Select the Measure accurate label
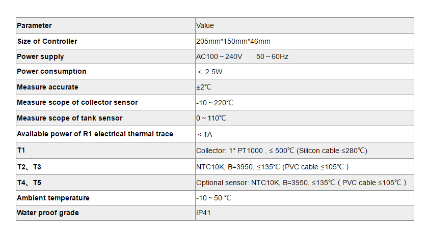The image size is (428, 238). [47, 87]
